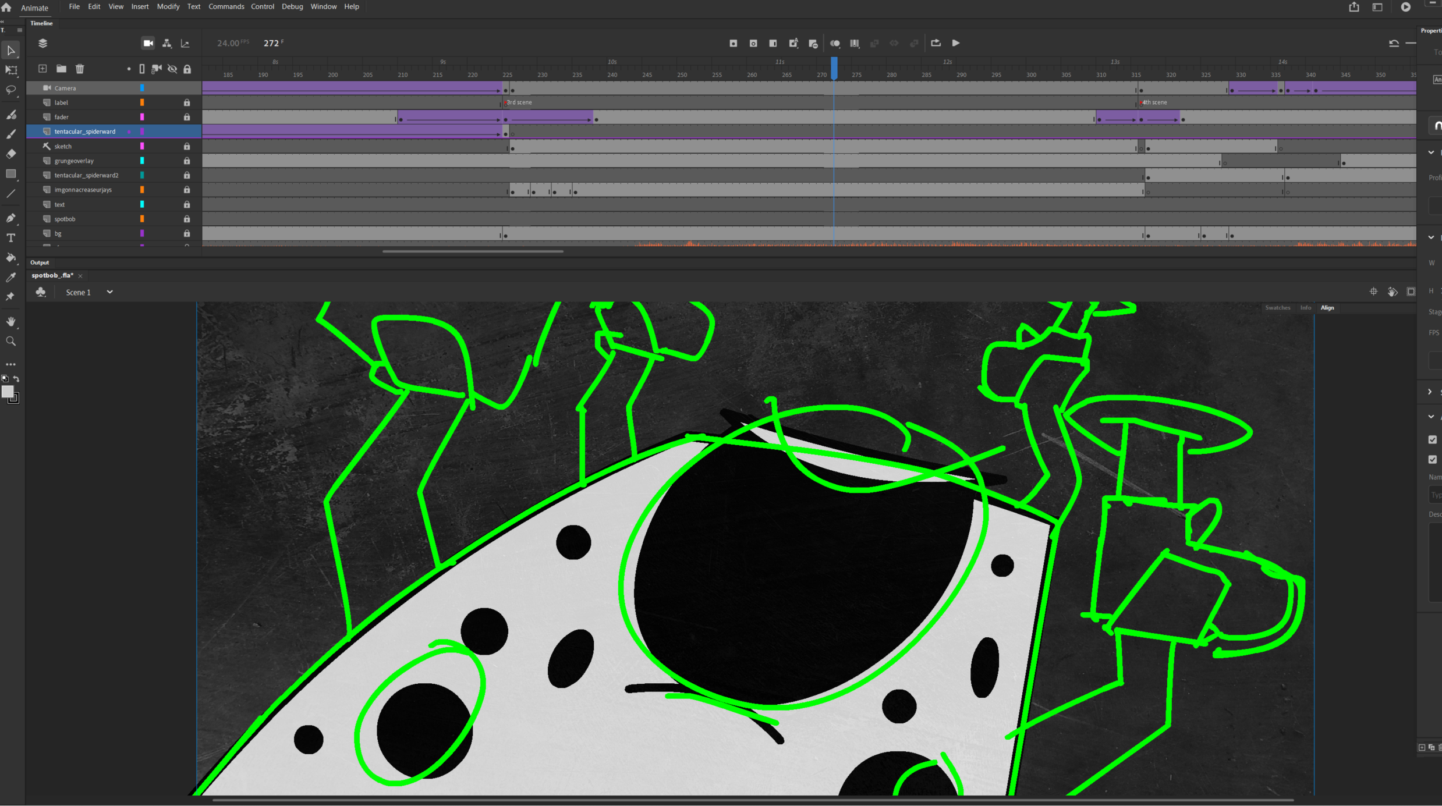1442x806 pixels.
Task: Select the Fluid Brush tool
Action: pyautogui.click(x=10, y=115)
